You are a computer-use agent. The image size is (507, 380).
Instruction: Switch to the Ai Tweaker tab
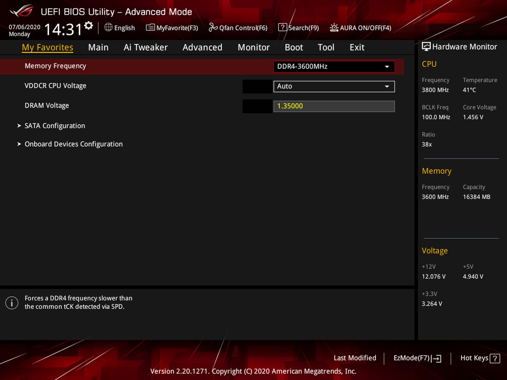[x=145, y=47]
